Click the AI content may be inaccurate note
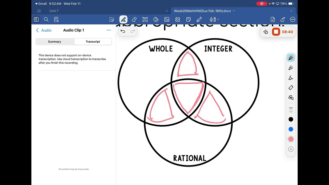The width and height of the screenshot is (329, 185). coord(74,169)
